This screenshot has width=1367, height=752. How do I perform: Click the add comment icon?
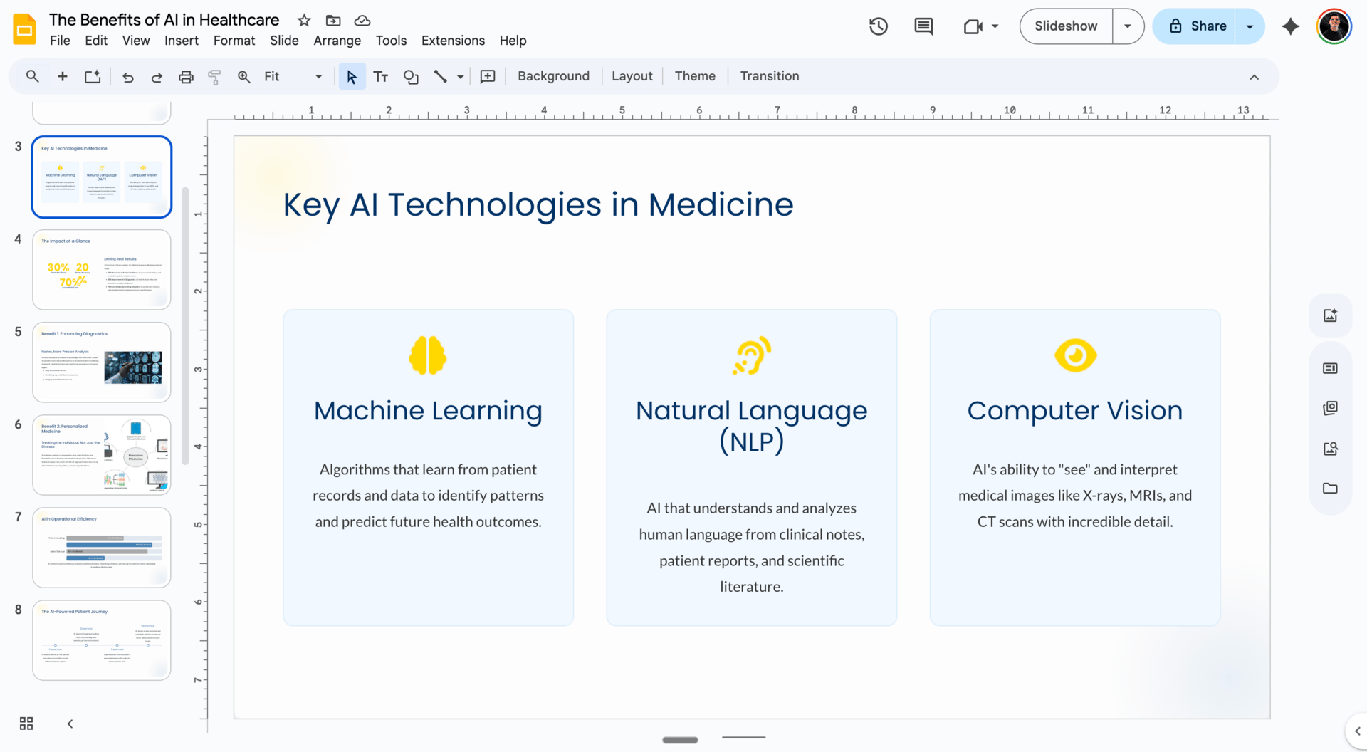point(488,76)
